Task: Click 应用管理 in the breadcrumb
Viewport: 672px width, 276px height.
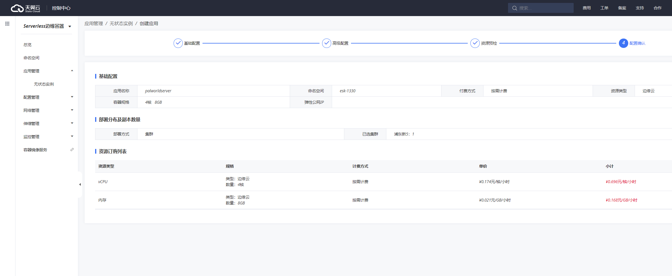Action: click(94, 24)
